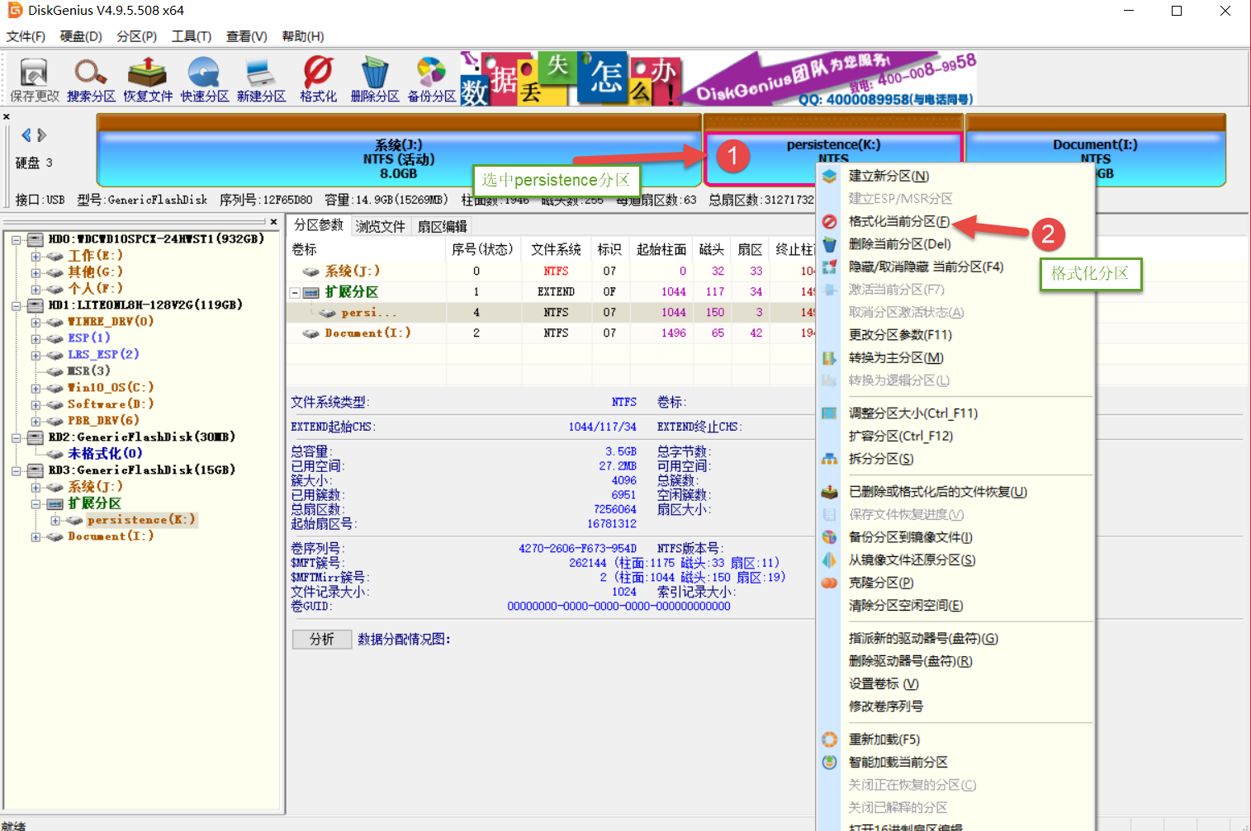
Task: Go to next disk with right arrow
Action: tap(42, 135)
